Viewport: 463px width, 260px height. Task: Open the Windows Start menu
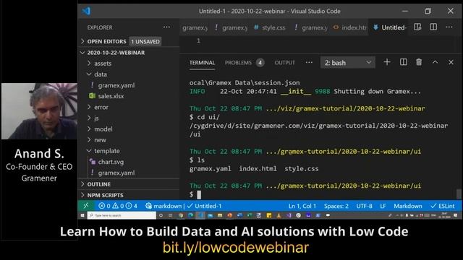(82, 215)
